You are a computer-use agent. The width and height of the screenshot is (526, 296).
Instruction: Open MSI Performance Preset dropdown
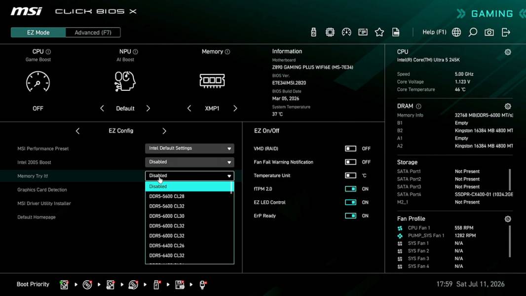[189, 148]
